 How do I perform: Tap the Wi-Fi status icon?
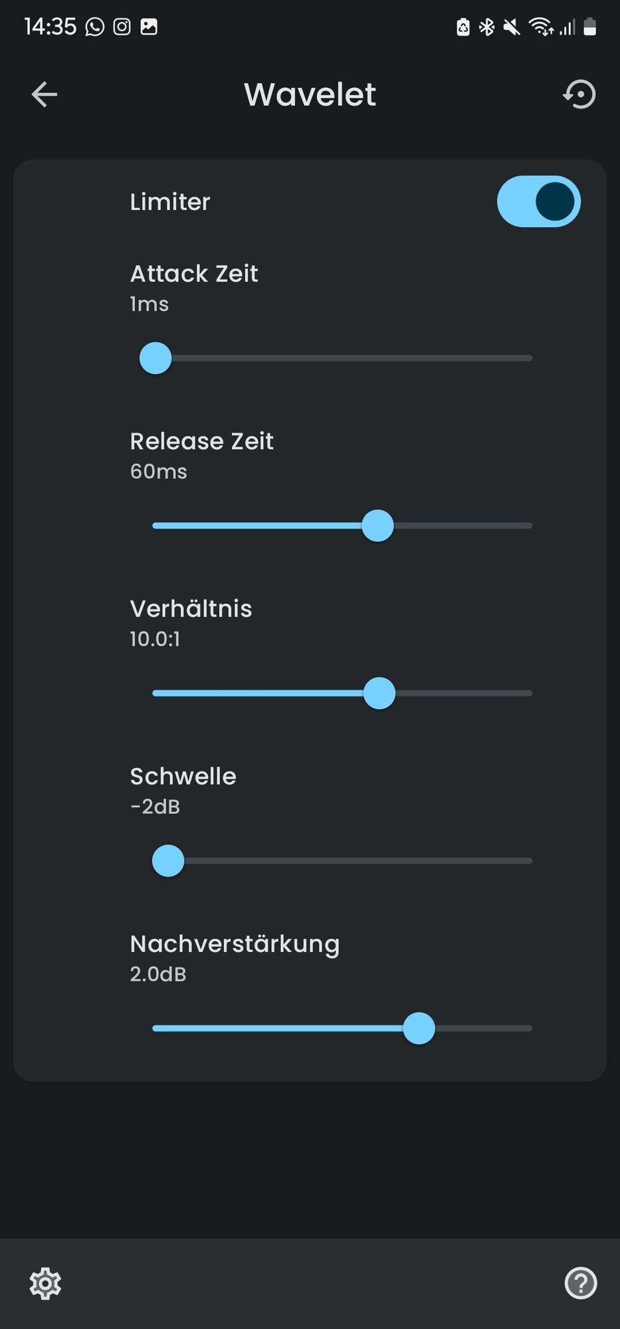[541, 27]
